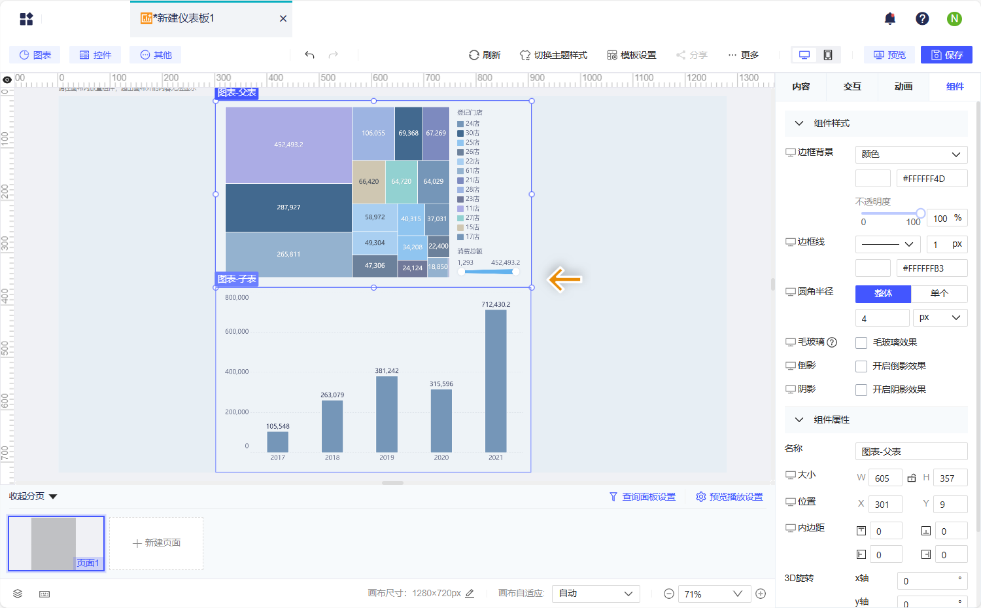Undo the last action
The width and height of the screenshot is (981, 608).
point(310,55)
